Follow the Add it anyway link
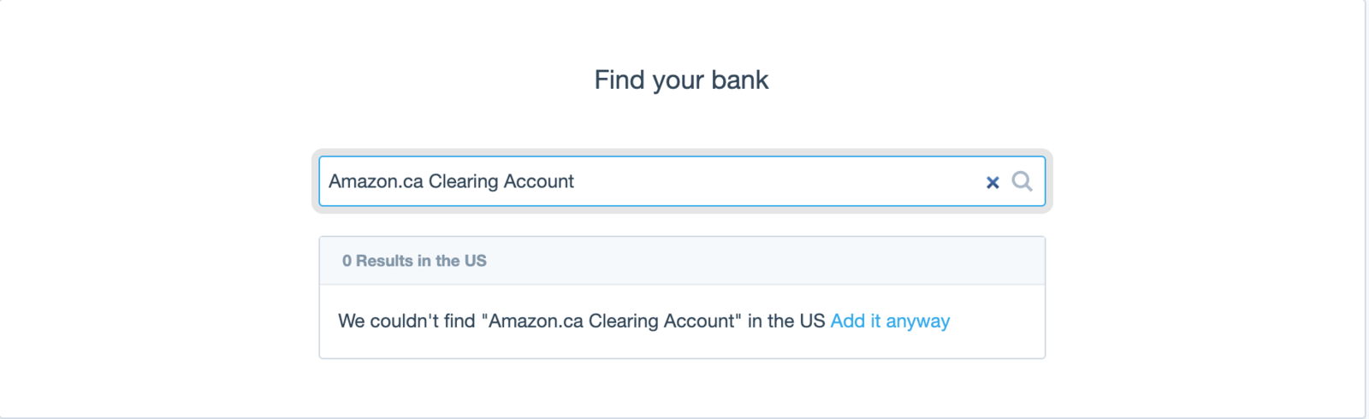This screenshot has width=1369, height=419. tap(890, 321)
